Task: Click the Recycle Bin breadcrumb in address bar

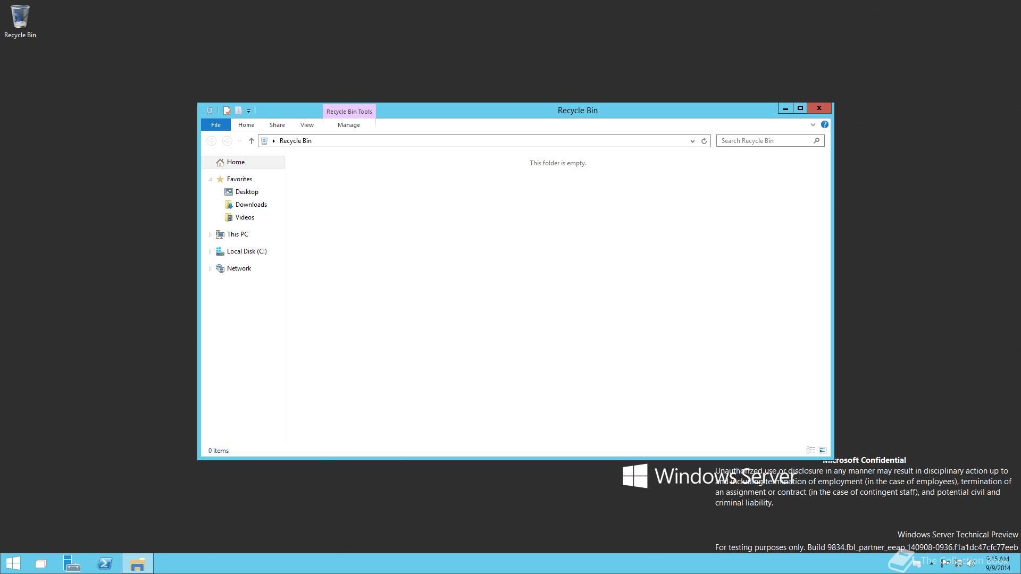Action: click(296, 141)
